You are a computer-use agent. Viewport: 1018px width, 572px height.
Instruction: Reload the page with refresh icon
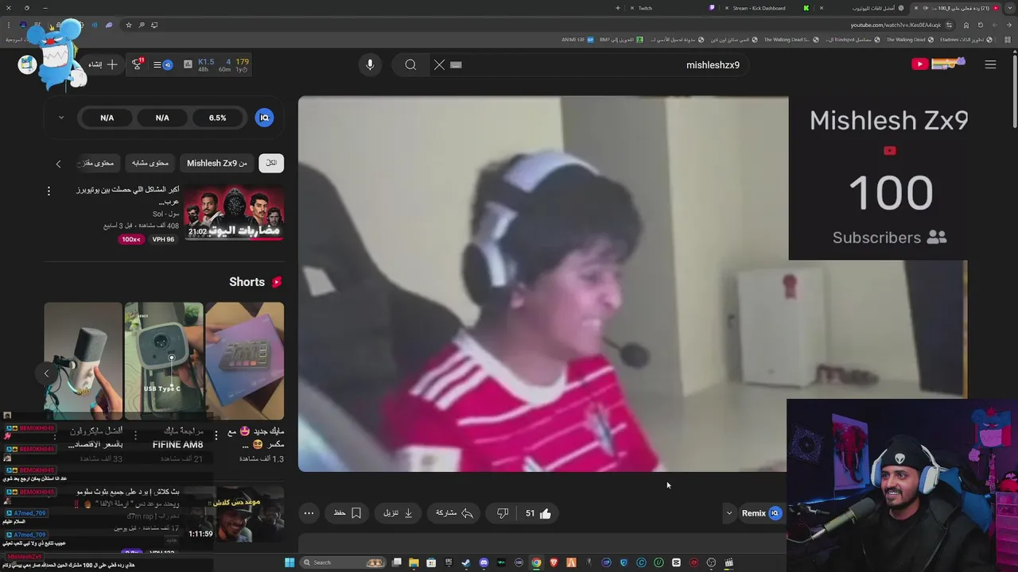point(980,25)
